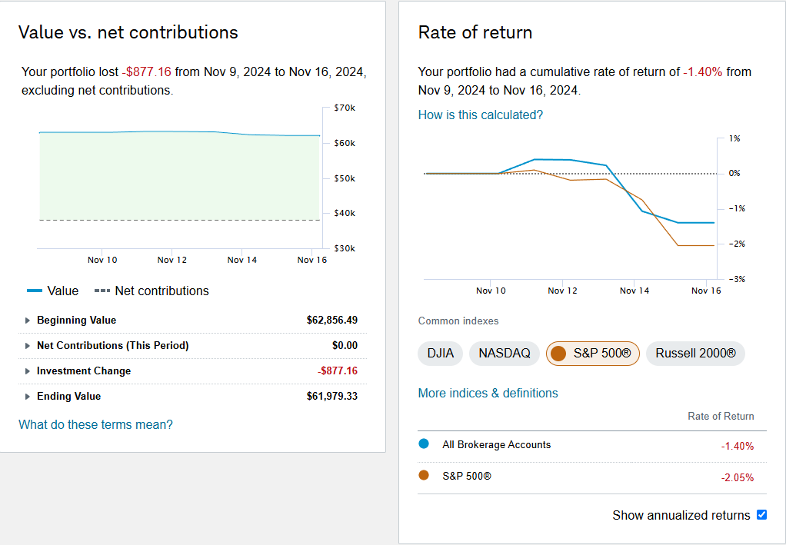Expand the Net Contributions (This Period) arrow
The image size is (786, 545).
click(x=28, y=346)
